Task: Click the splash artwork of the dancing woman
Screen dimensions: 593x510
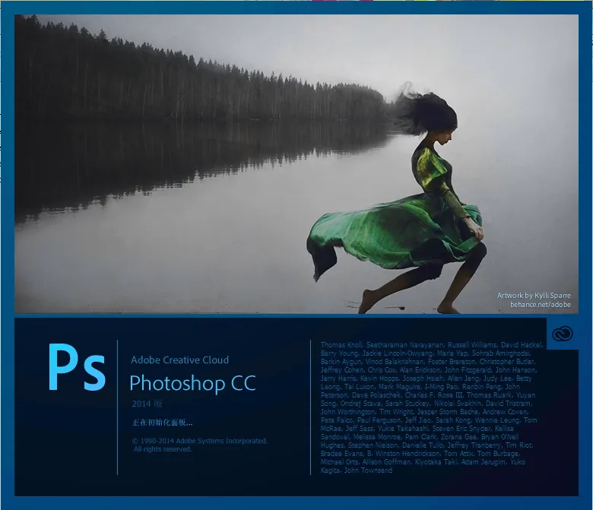Action: pos(296,163)
